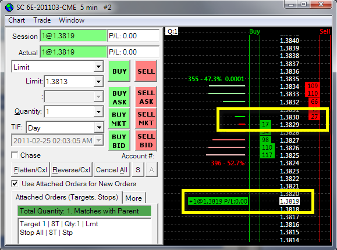Click the globe application icon in title bar
The width and height of the screenshot is (337, 250).
(x=9, y=8)
